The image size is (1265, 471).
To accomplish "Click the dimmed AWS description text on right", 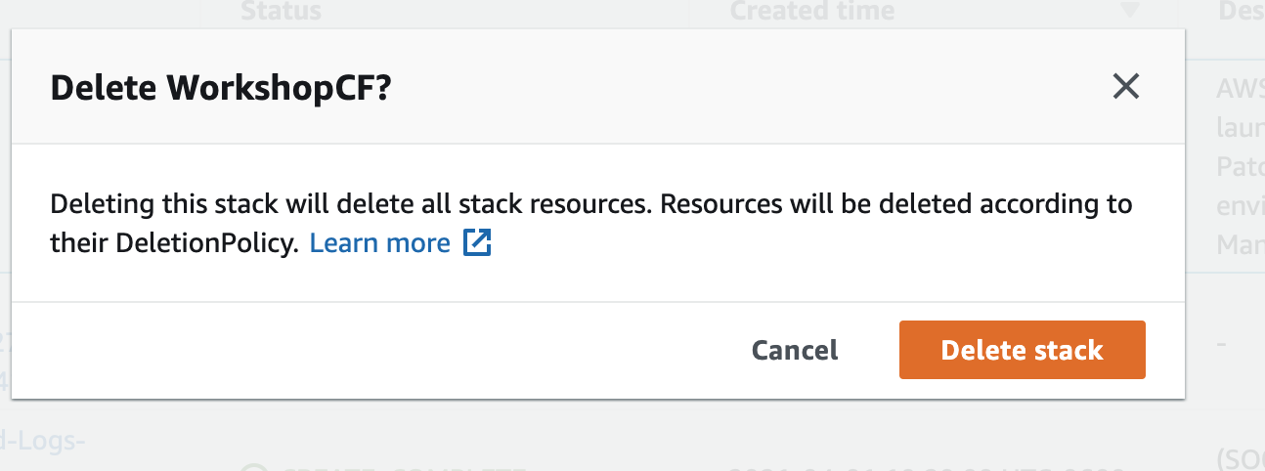I will pos(1241,165).
